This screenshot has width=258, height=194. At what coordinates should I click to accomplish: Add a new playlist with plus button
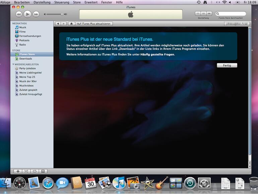[18, 171]
